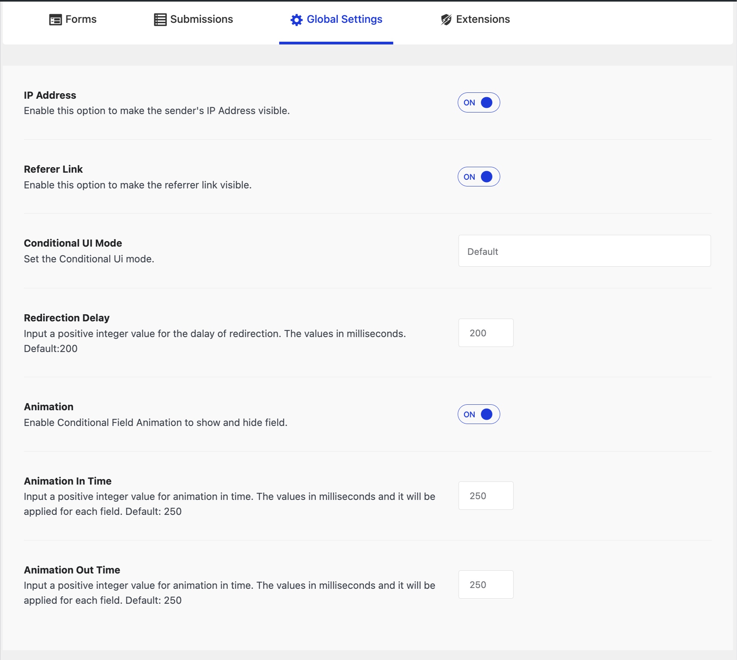The height and width of the screenshot is (660, 737).
Task: Select the Animation Out Time field
Action: click(x=486, y=584)
